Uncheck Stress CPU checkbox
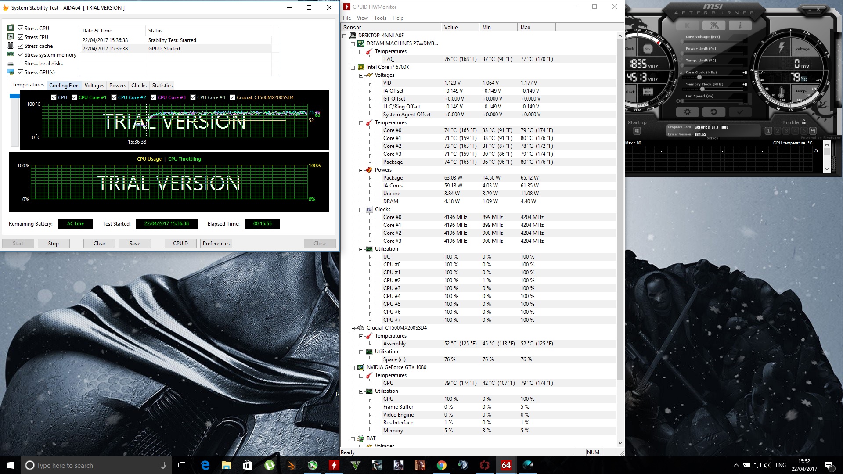The height and width of the screenshot is (474, 843). pos(20,29)
